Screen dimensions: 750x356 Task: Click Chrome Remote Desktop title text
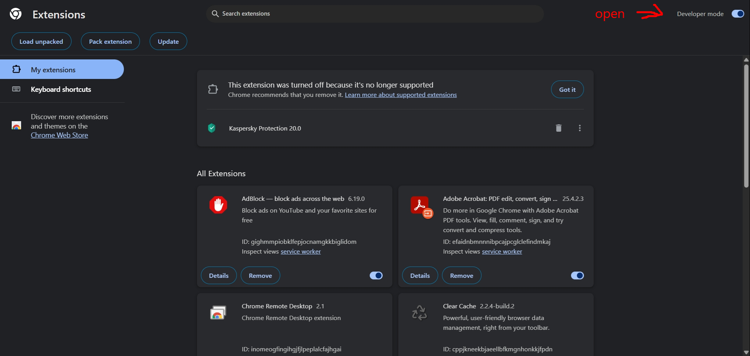(277, 306)
